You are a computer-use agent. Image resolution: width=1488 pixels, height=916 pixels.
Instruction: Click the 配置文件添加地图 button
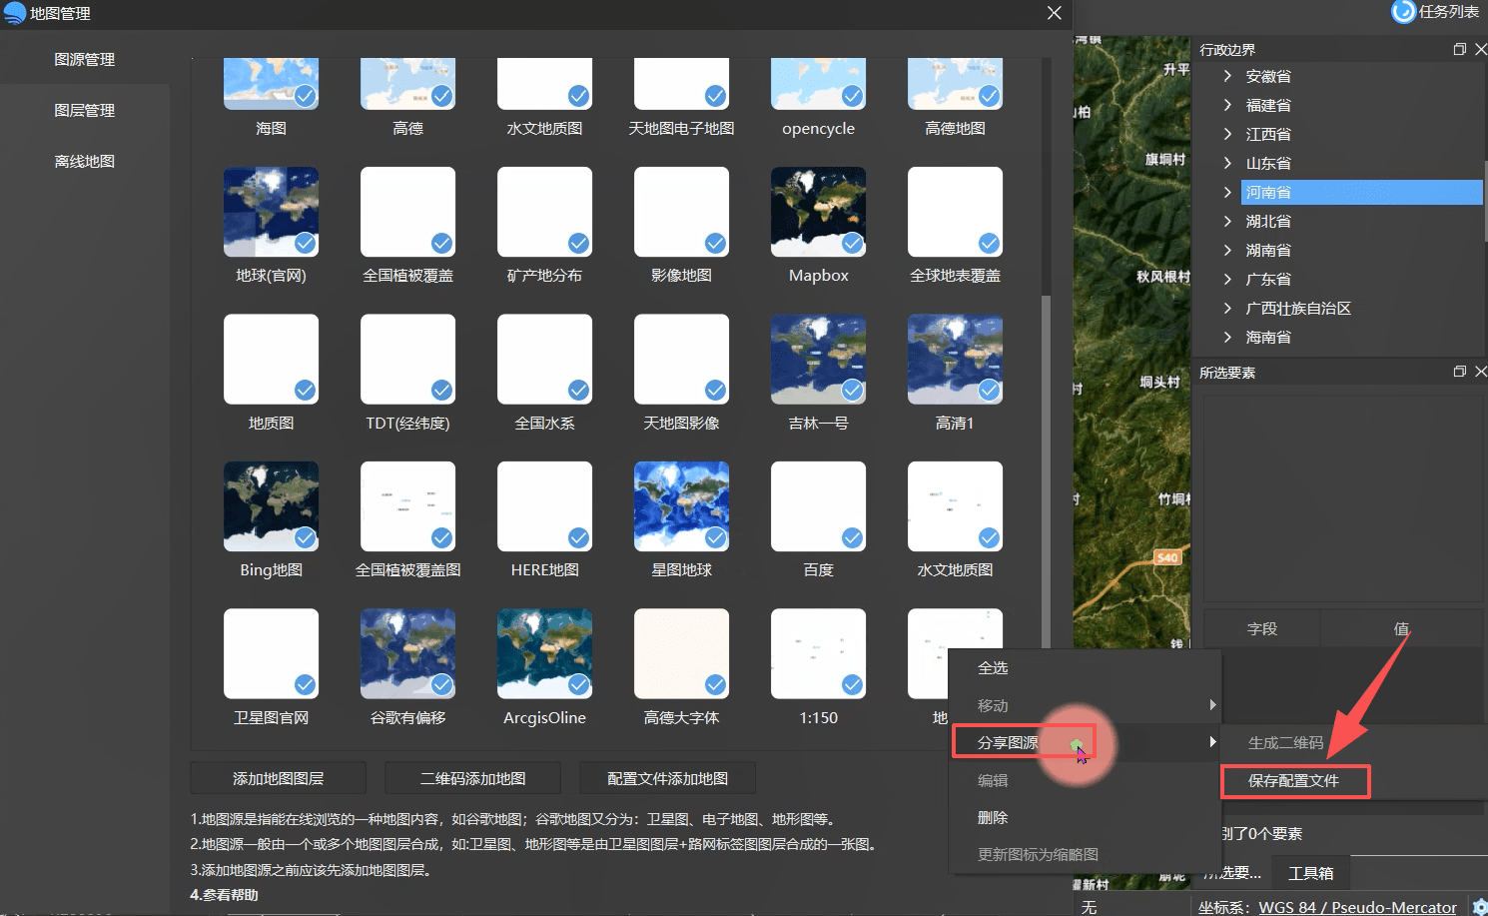pos(667,778)
